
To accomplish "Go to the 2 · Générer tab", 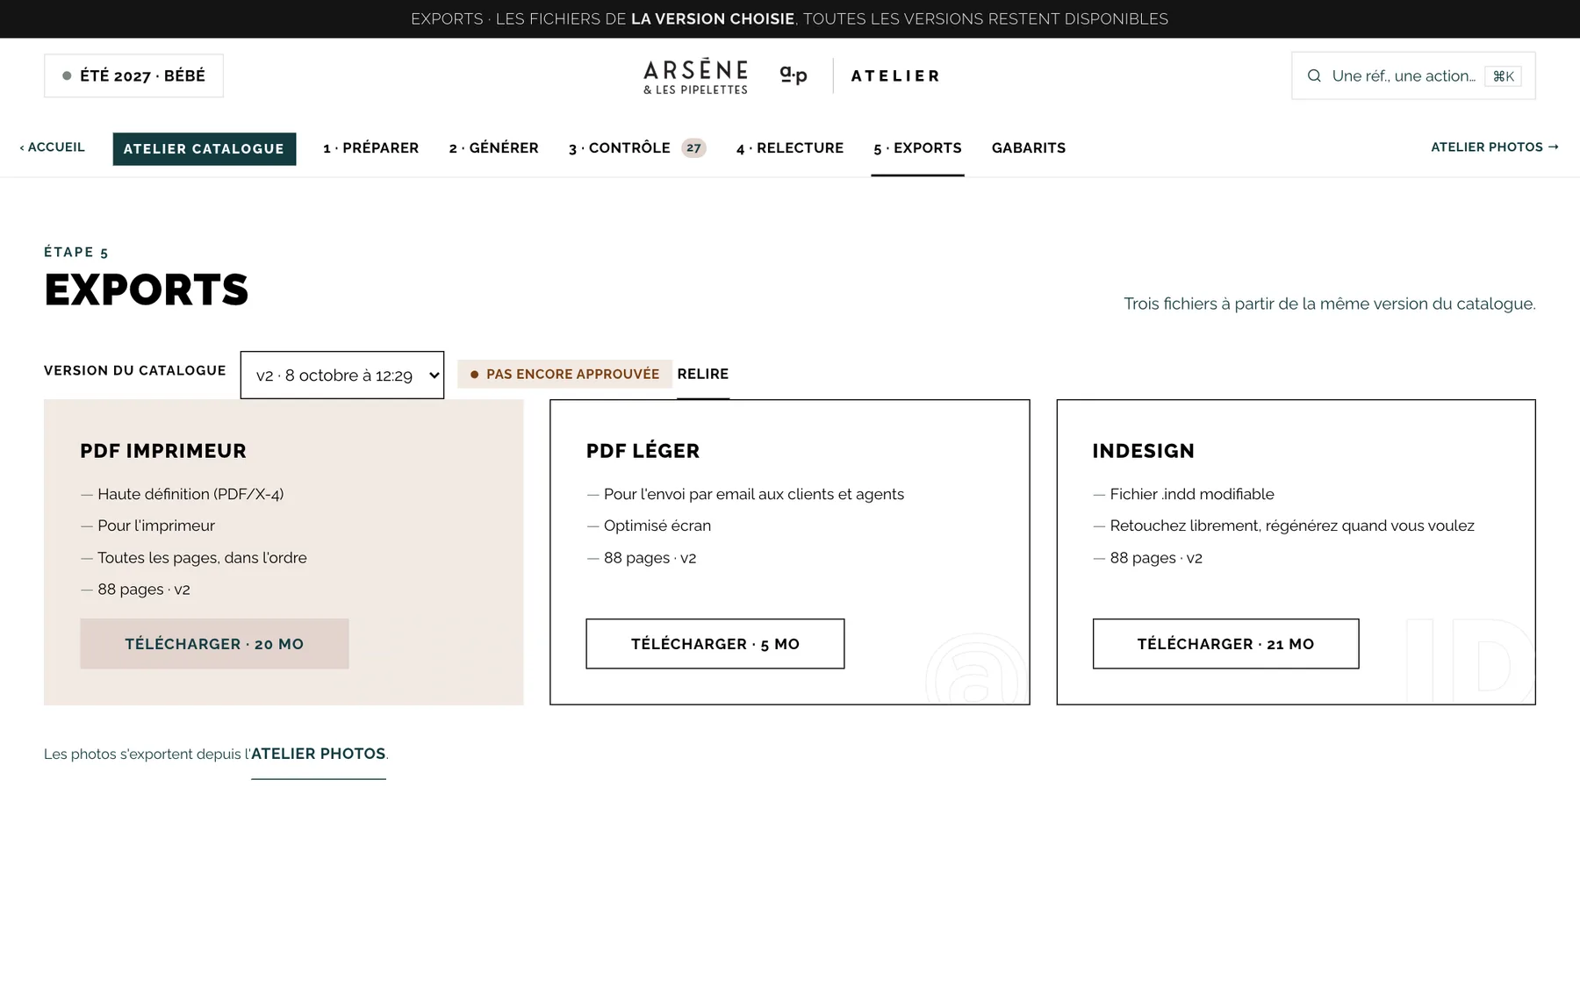I will 493,148.
